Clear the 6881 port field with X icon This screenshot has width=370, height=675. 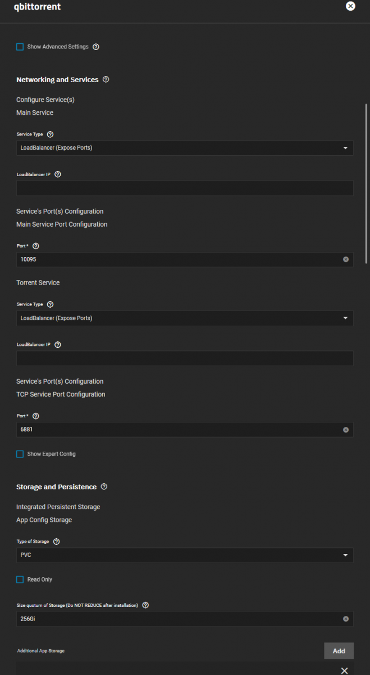(346, 430)
